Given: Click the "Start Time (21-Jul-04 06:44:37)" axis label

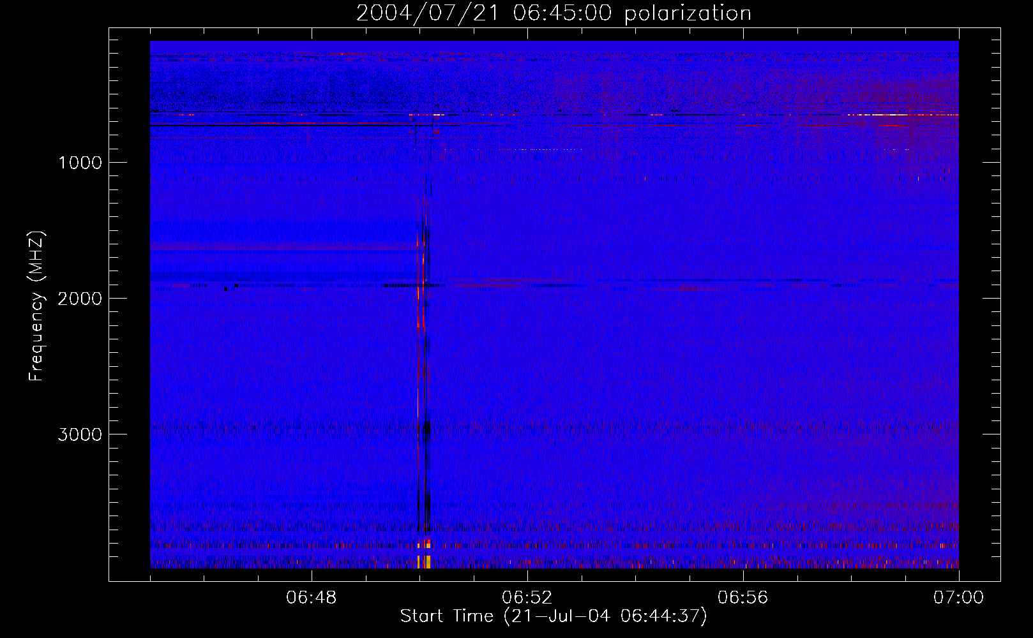Looking at the screenshot, I should 554,616.
